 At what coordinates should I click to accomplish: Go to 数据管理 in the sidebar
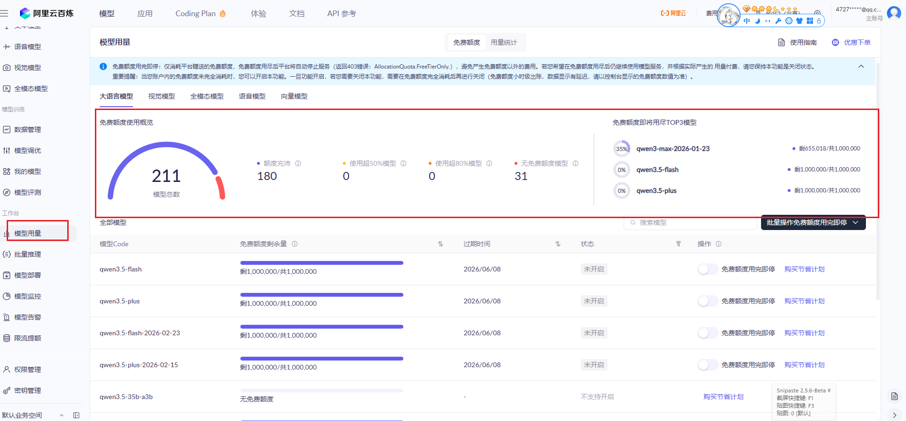[27, 130]
